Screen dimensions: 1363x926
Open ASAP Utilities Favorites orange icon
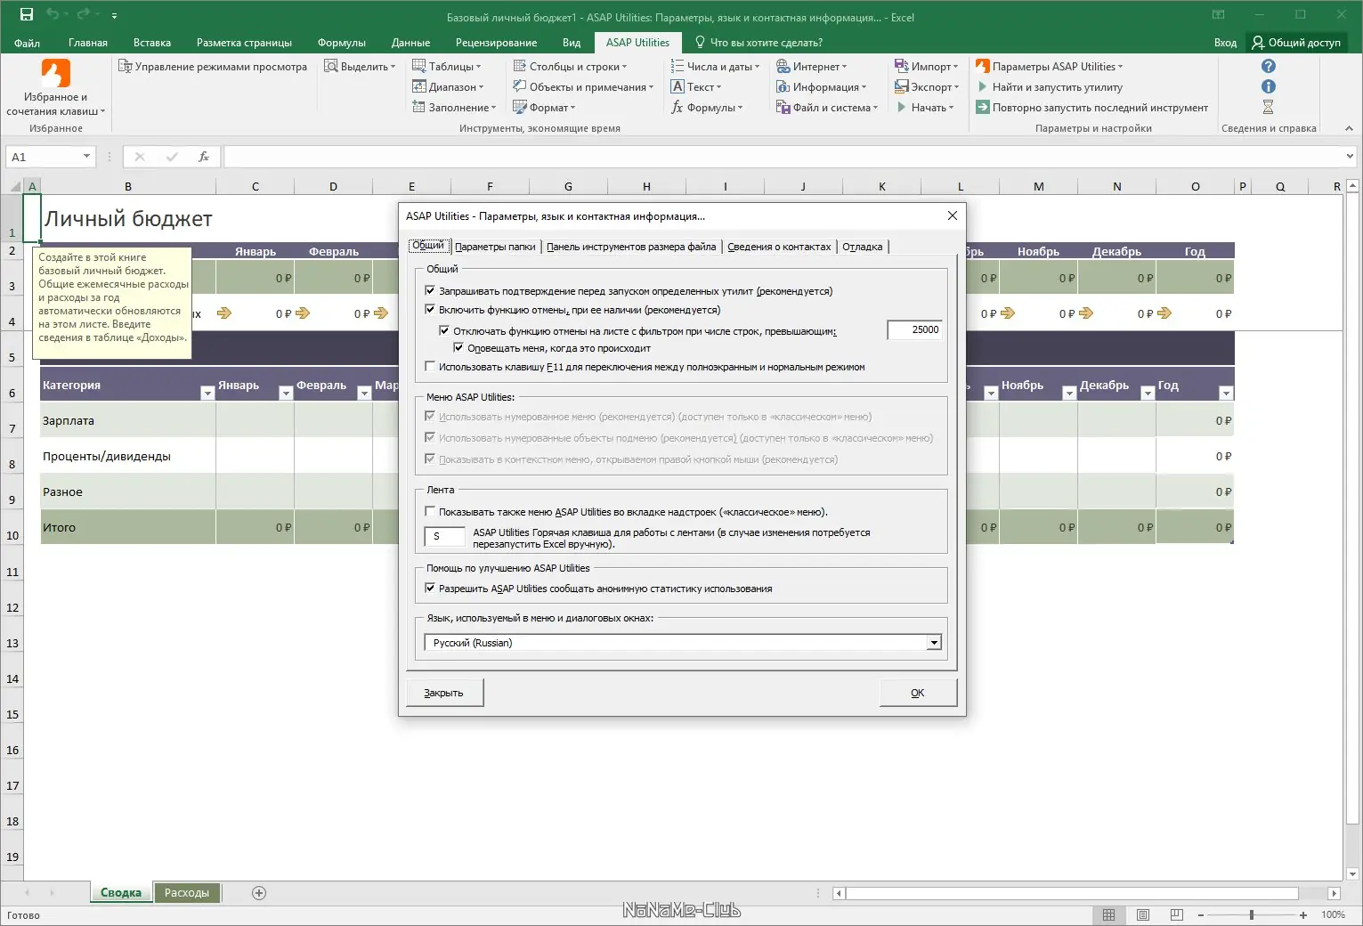coord(55,73)
